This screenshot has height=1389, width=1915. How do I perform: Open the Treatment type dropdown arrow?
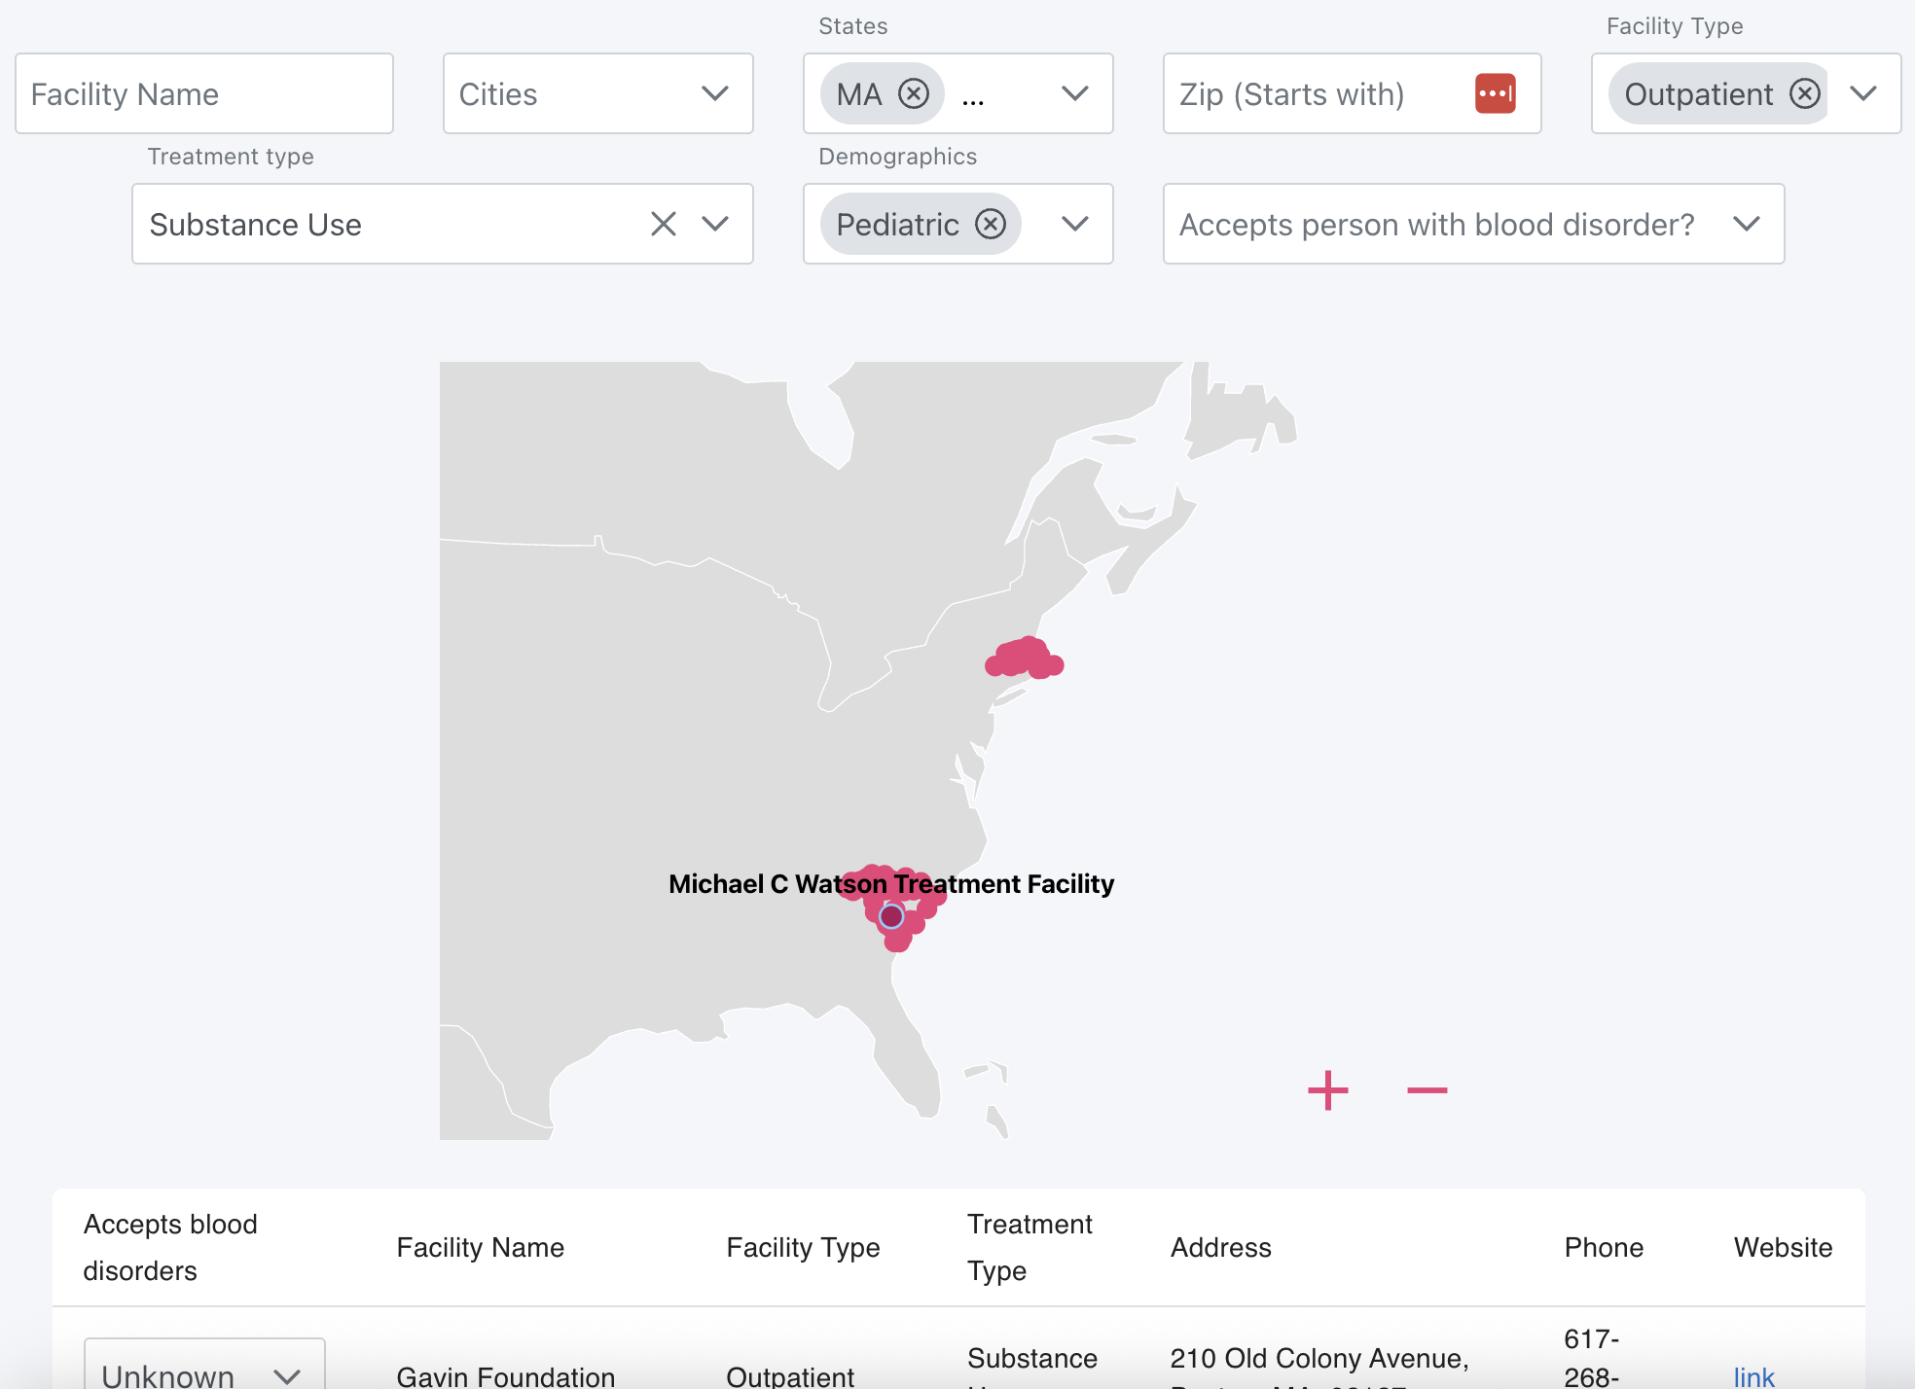pyautogui.click(x=715, y=224)
